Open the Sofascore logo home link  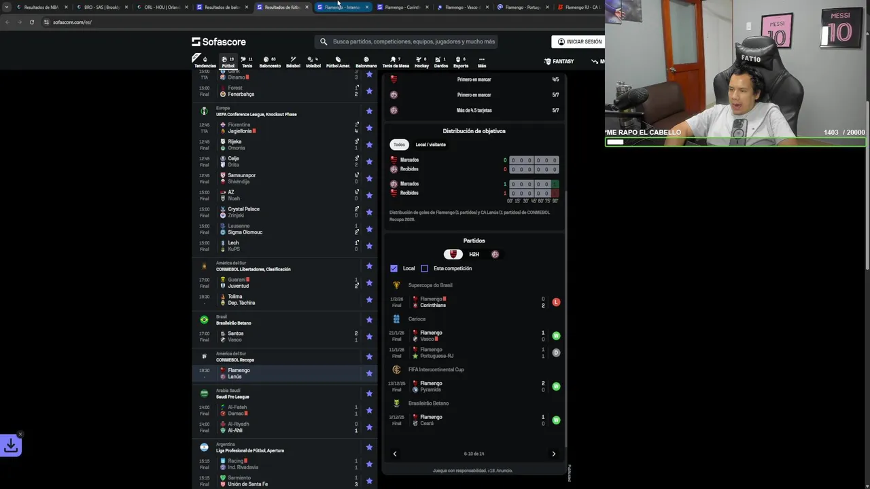point(219,41)
